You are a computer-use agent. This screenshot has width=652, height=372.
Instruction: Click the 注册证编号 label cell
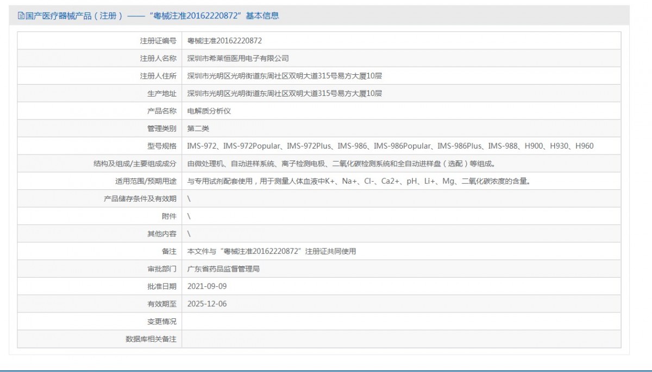pyautogui.click(x=99, y=41)
